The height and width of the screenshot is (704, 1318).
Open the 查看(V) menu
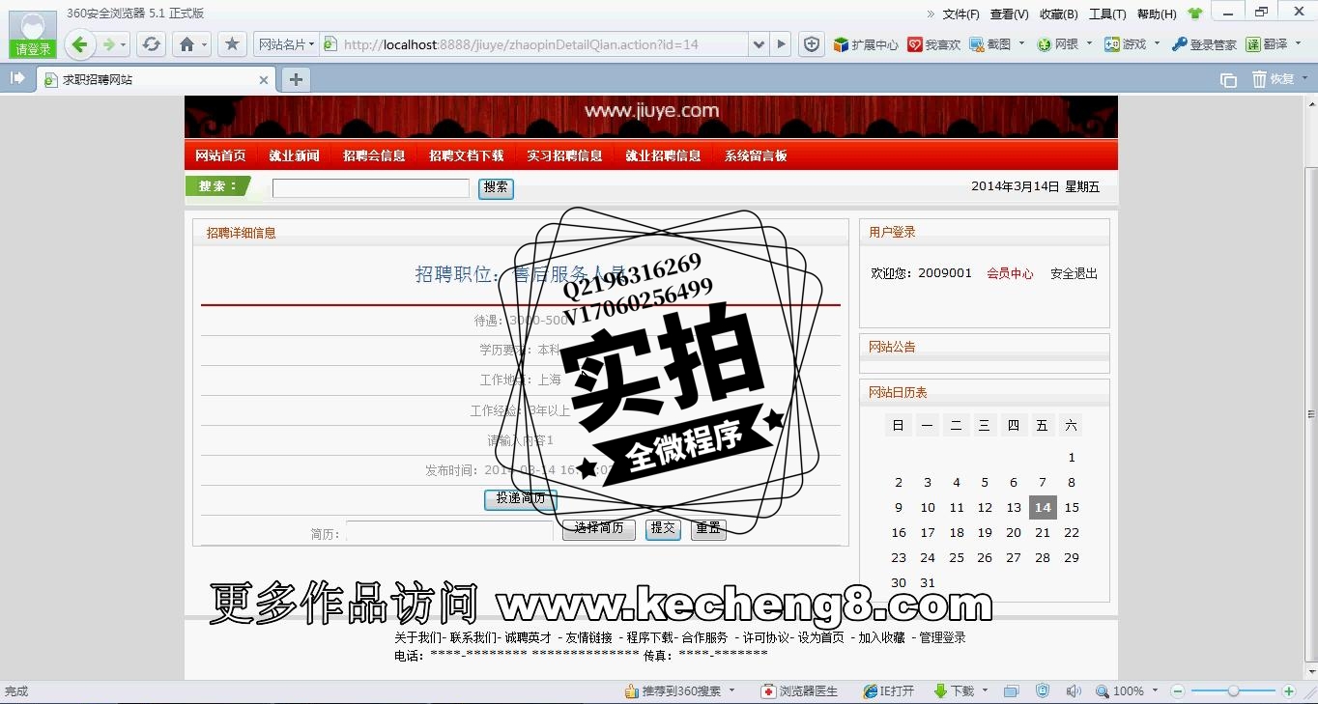[x=1009, y=14]
